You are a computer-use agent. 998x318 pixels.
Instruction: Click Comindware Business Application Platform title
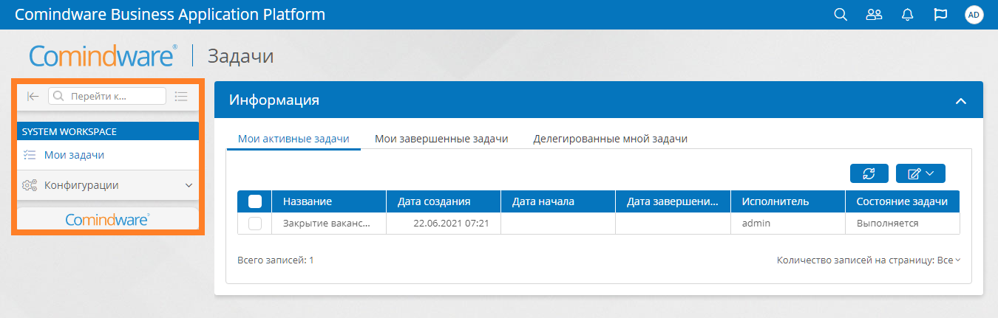[x=170, y=15]
